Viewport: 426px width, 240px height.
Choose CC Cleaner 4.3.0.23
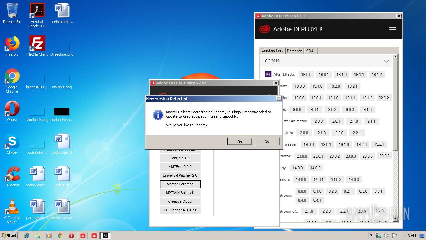[180, 210]
